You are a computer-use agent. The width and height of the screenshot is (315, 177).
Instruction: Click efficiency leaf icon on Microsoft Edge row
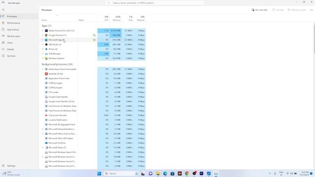click(94, 40)
